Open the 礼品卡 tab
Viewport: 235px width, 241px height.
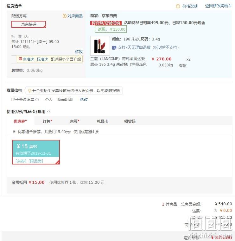click(x=103, y=121)
